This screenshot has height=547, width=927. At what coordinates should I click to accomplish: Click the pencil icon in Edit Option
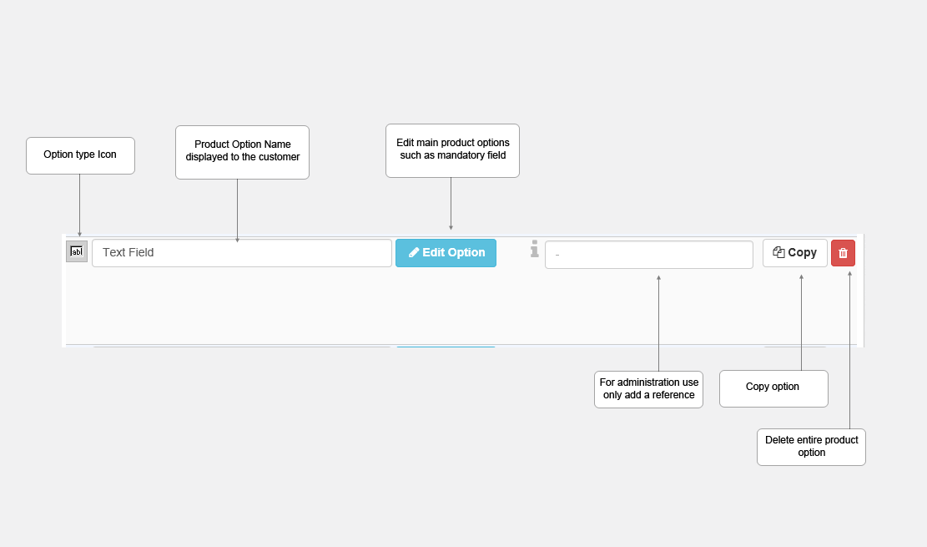414,253
